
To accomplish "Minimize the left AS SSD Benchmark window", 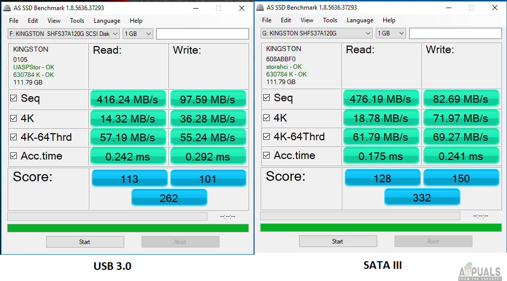I will pyautogui.click(x=196, y=8).
